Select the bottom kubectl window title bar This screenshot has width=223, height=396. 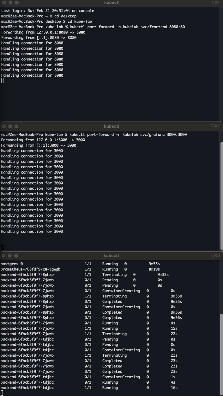pos(112,255)
